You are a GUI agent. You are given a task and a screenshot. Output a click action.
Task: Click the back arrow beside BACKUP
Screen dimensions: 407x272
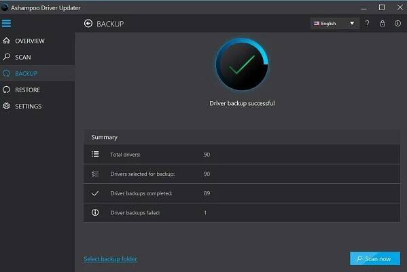click(x=88, y=24)
